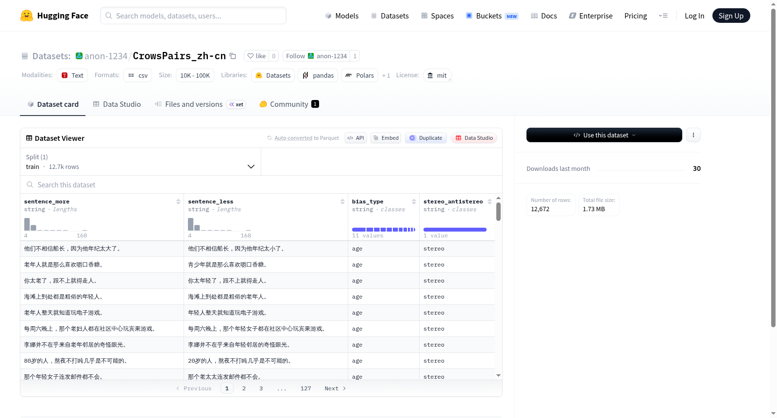Open anon-1234 owner profile link
This screenshot has height=418, width=777.
pos(106,56)
